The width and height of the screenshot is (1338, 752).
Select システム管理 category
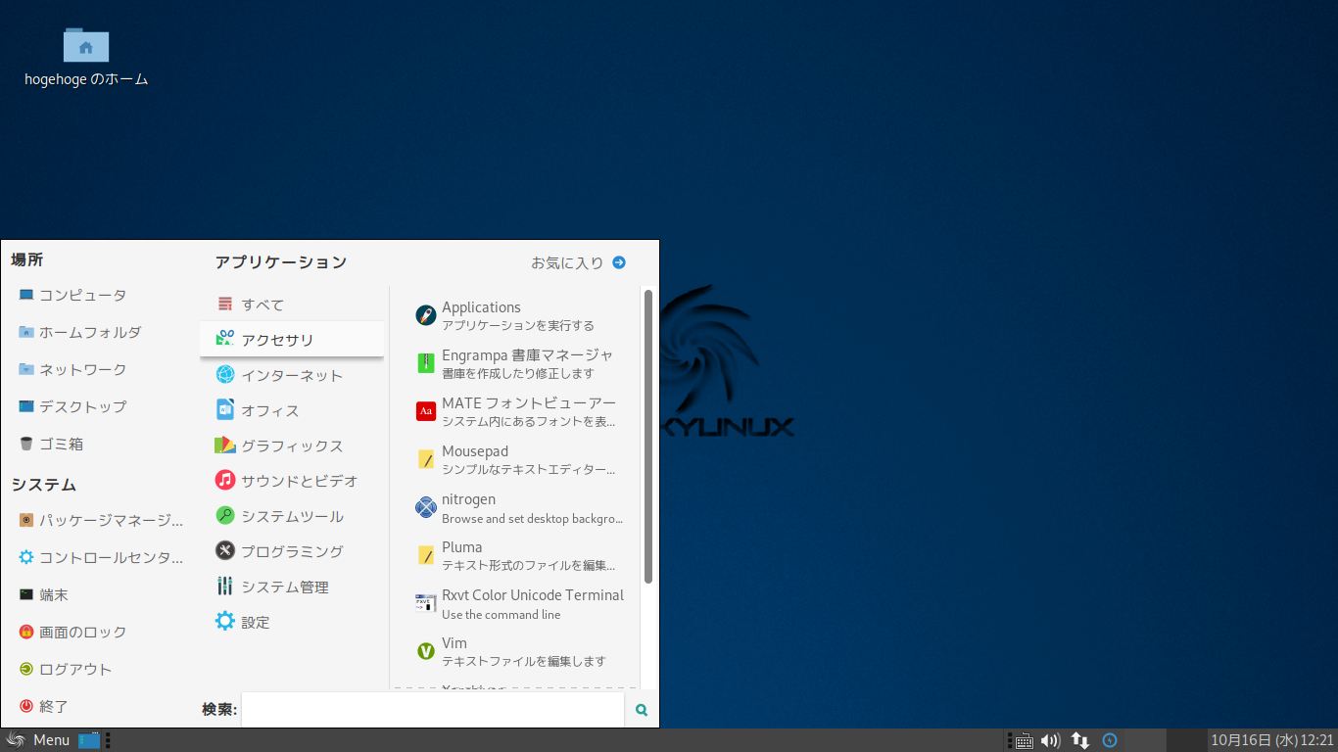292,587
